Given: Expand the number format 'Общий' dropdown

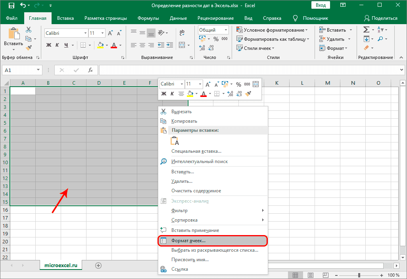Looking at the screenshot, I should click(x=226, y=30).
